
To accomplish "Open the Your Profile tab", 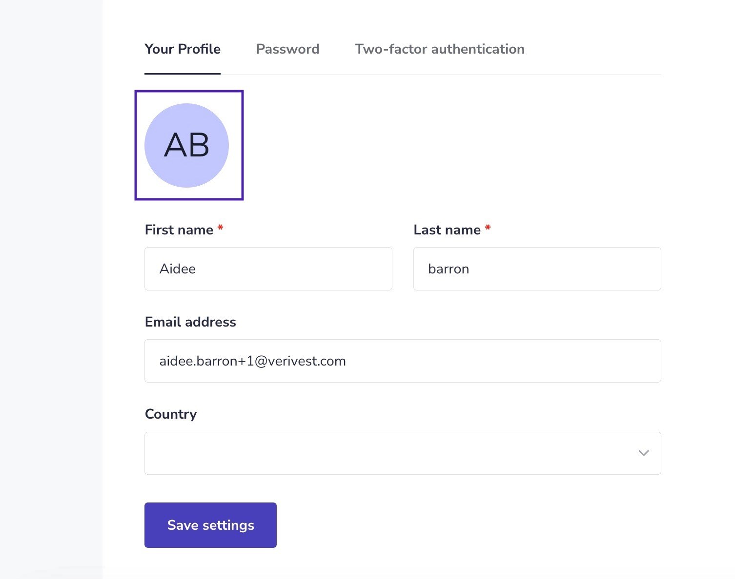I will (x=183, y=49).
